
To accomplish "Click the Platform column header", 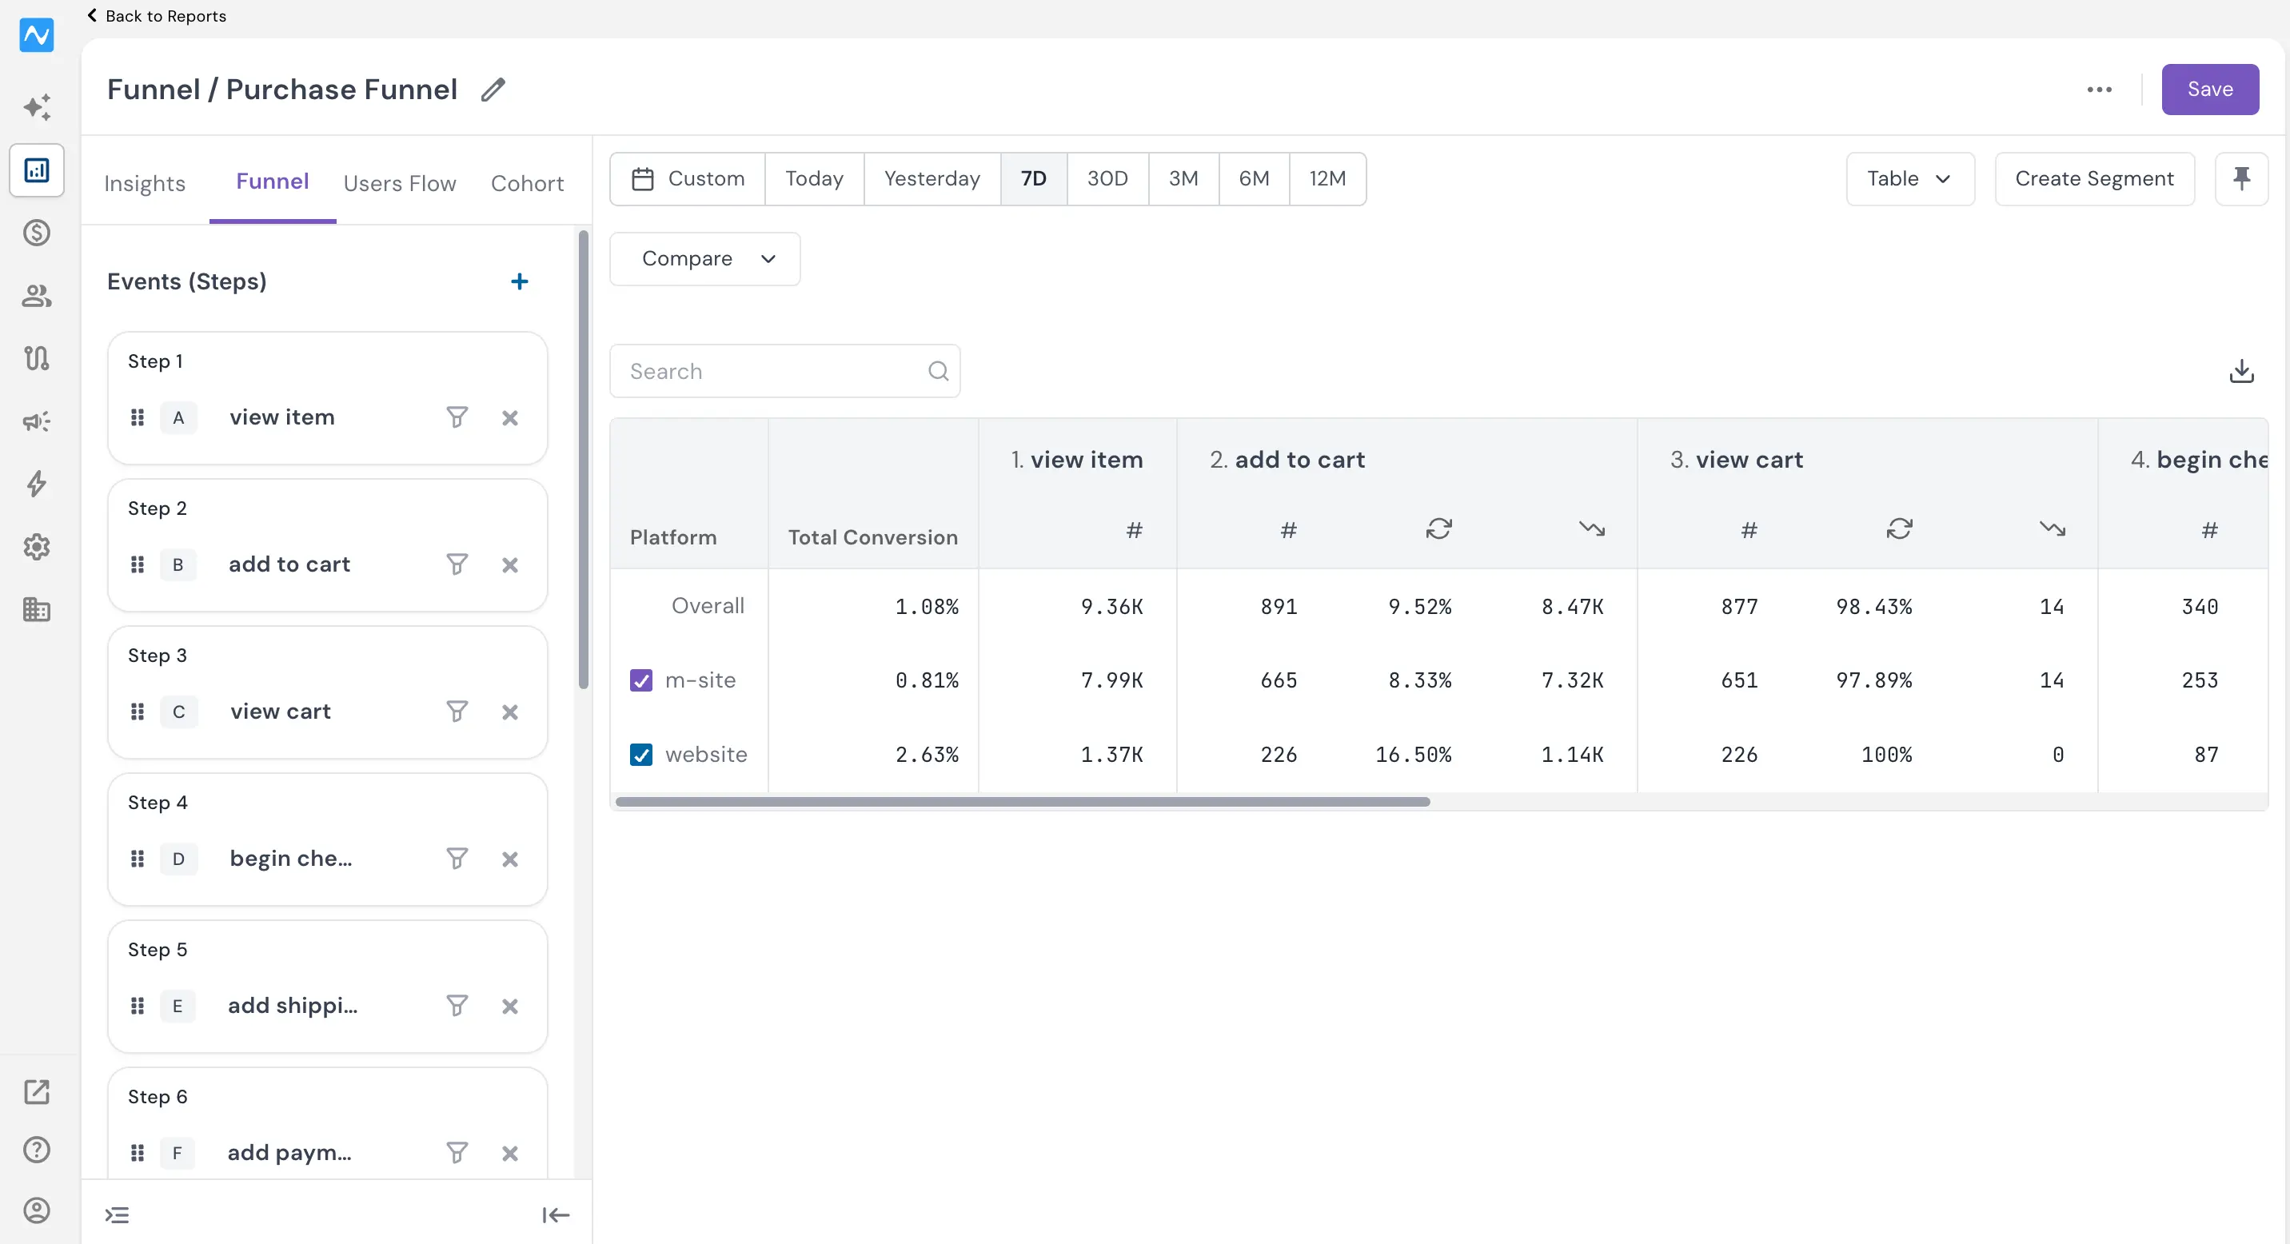I will pos(673,537).
